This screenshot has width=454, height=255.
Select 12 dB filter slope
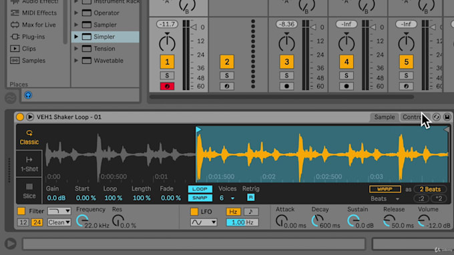[x=23, y=222]
